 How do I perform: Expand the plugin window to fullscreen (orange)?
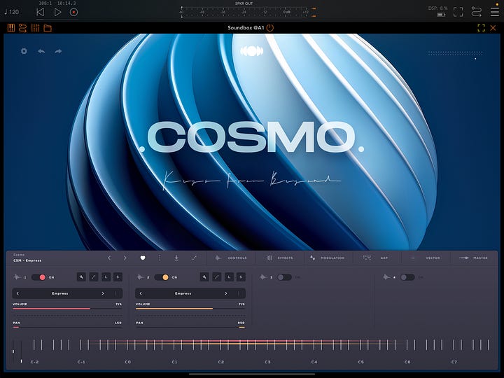(481, 28)
